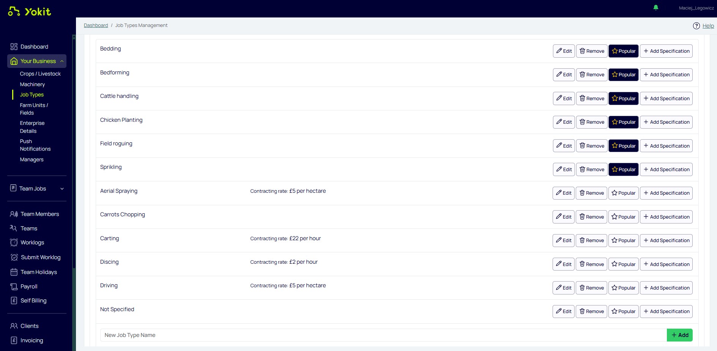
Task: Click the Yokit logo
Action: tap(30, 12)
